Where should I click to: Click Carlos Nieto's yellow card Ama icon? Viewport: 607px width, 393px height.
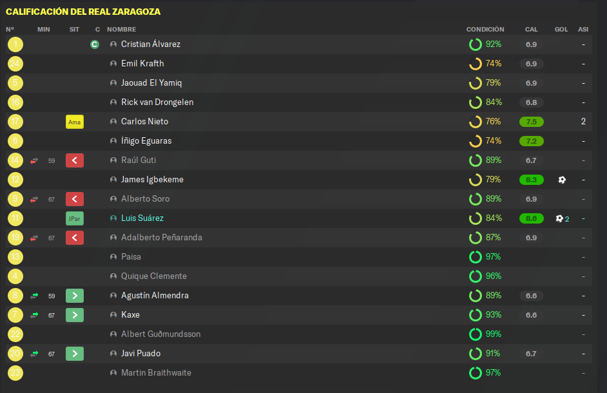pos(75,122)
